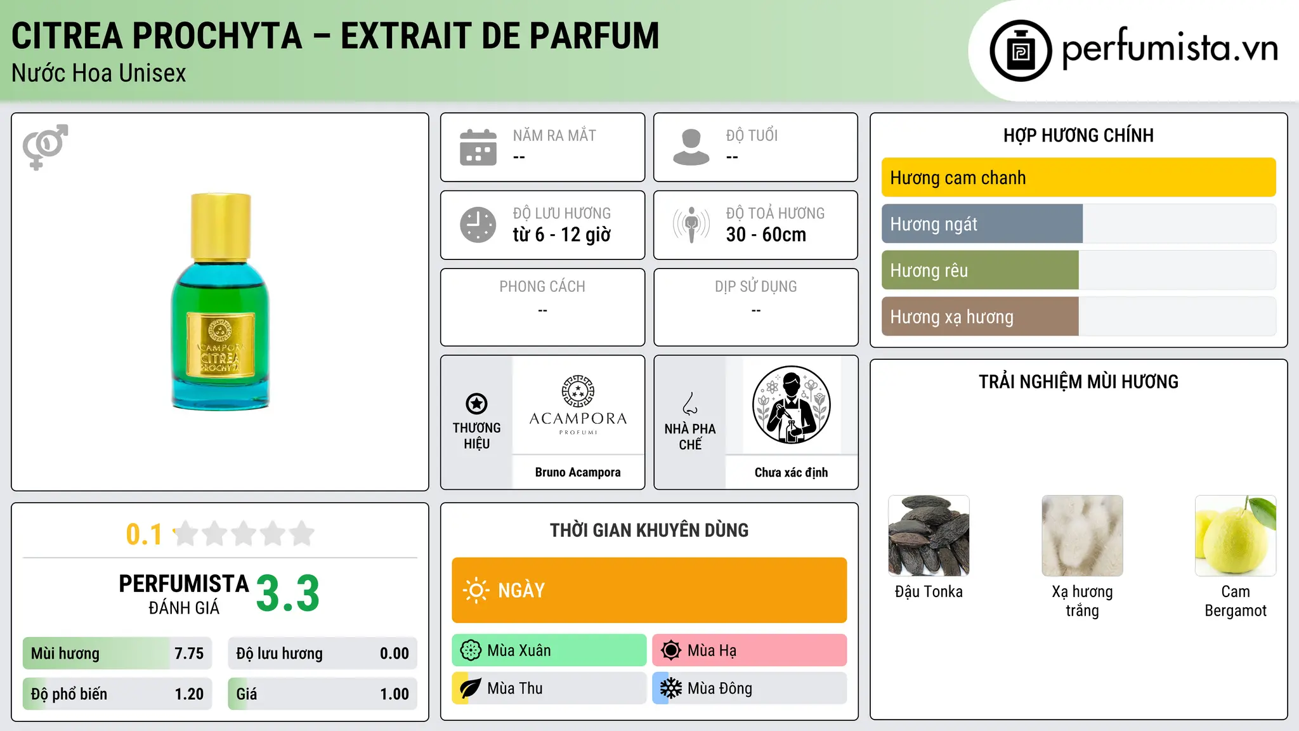
Task: Click the green '3.3' Perfumista score
Action: (x=288, y=594)
